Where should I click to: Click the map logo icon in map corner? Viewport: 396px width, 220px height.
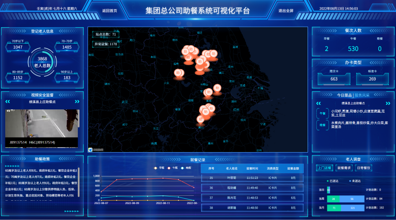(x=91, y=150)
